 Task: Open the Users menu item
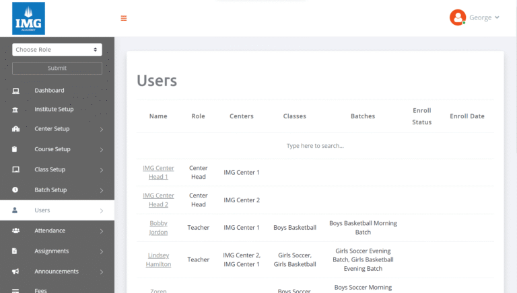(42, 210)
